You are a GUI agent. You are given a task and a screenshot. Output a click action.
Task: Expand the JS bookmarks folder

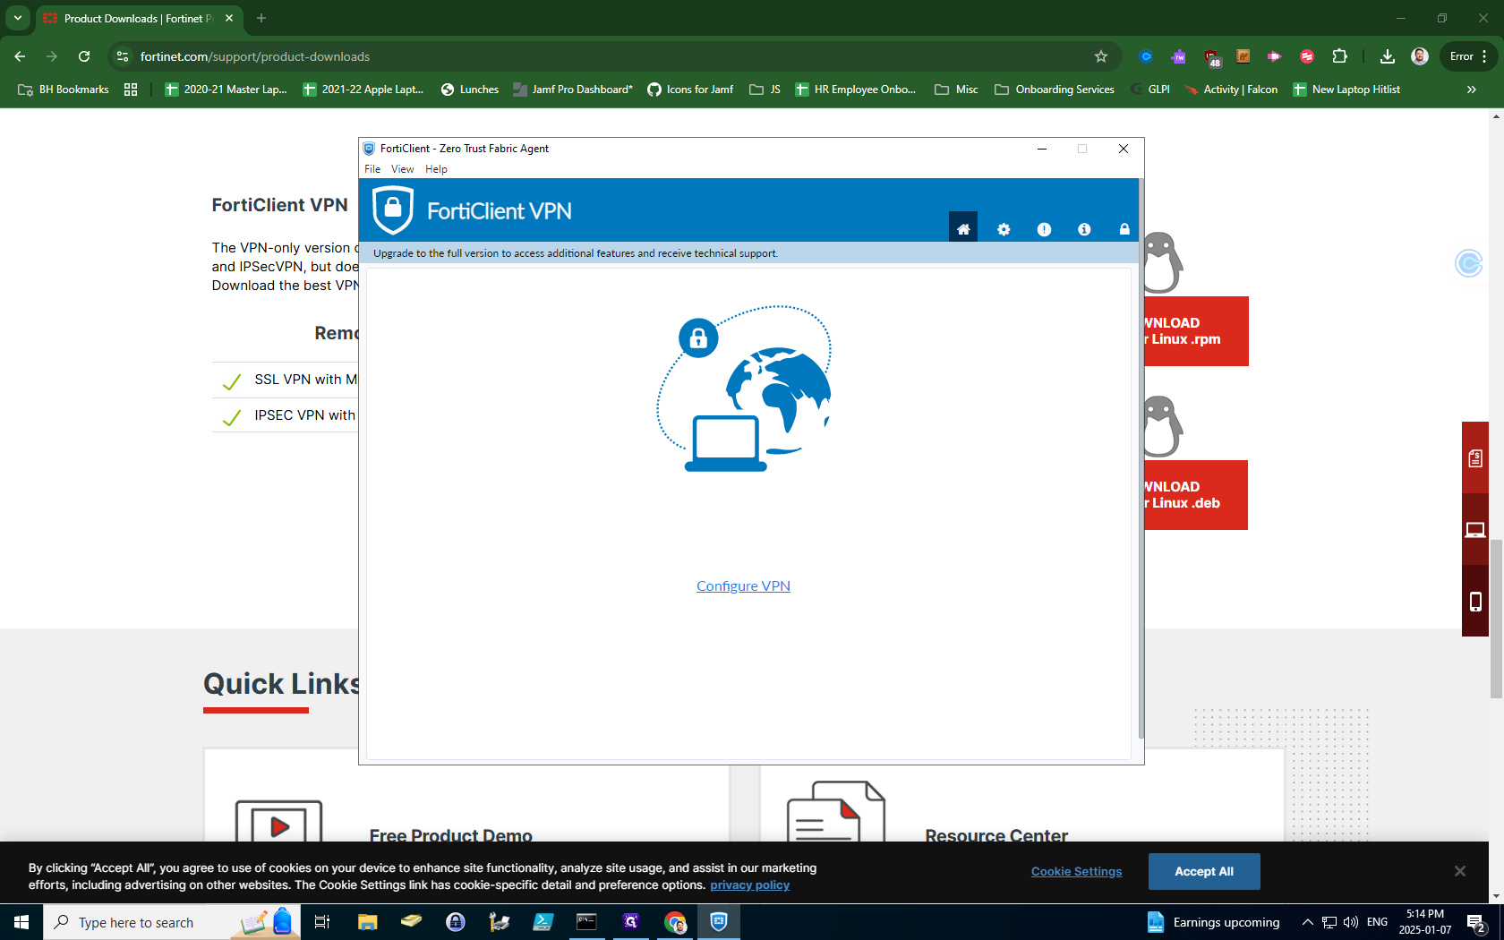765,90
